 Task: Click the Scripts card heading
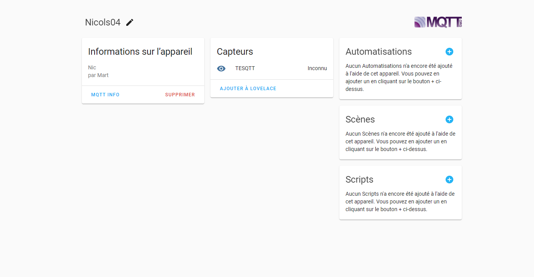coord(359,180)
